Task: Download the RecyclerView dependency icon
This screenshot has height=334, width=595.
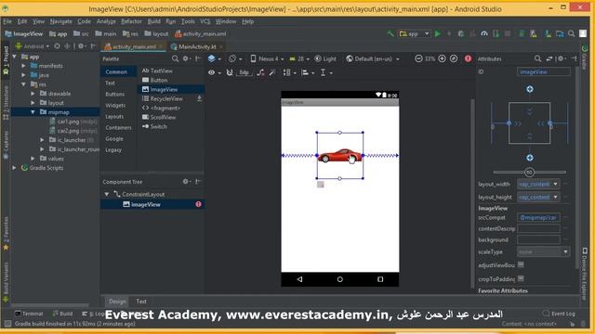Action: [199, 98]
